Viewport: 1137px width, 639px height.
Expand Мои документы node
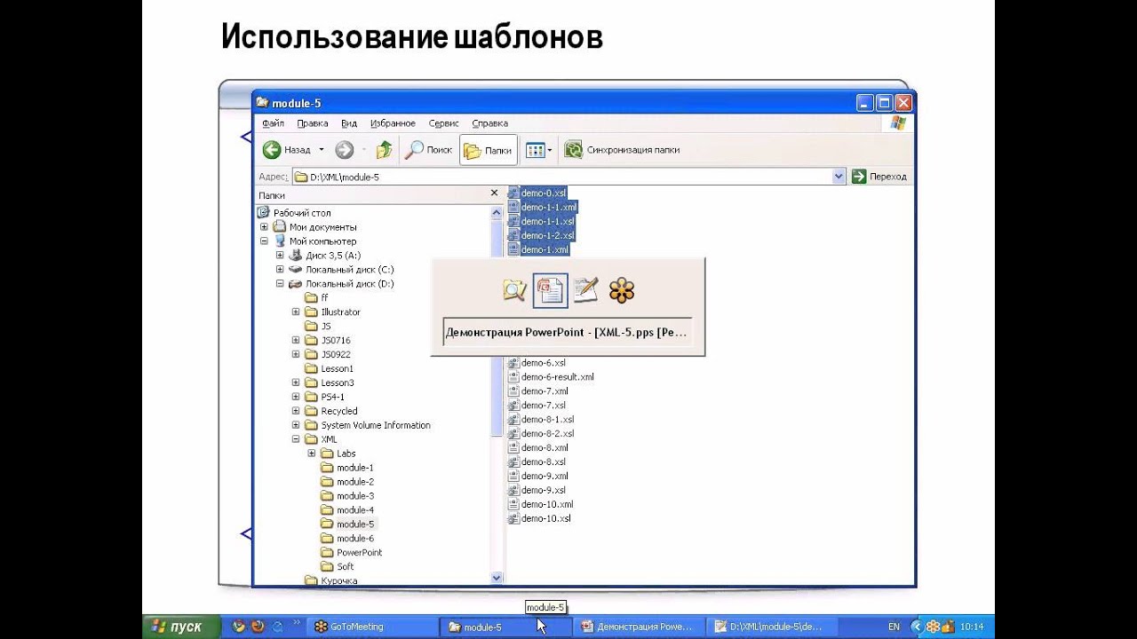pyautogui.click(x=264, y=227)
